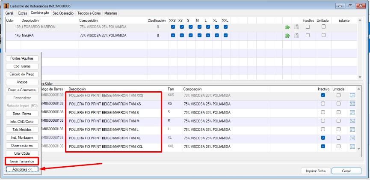Switch to the Geral tab
The height and width of the screenshot is (180, 370).
pos(9,13)
